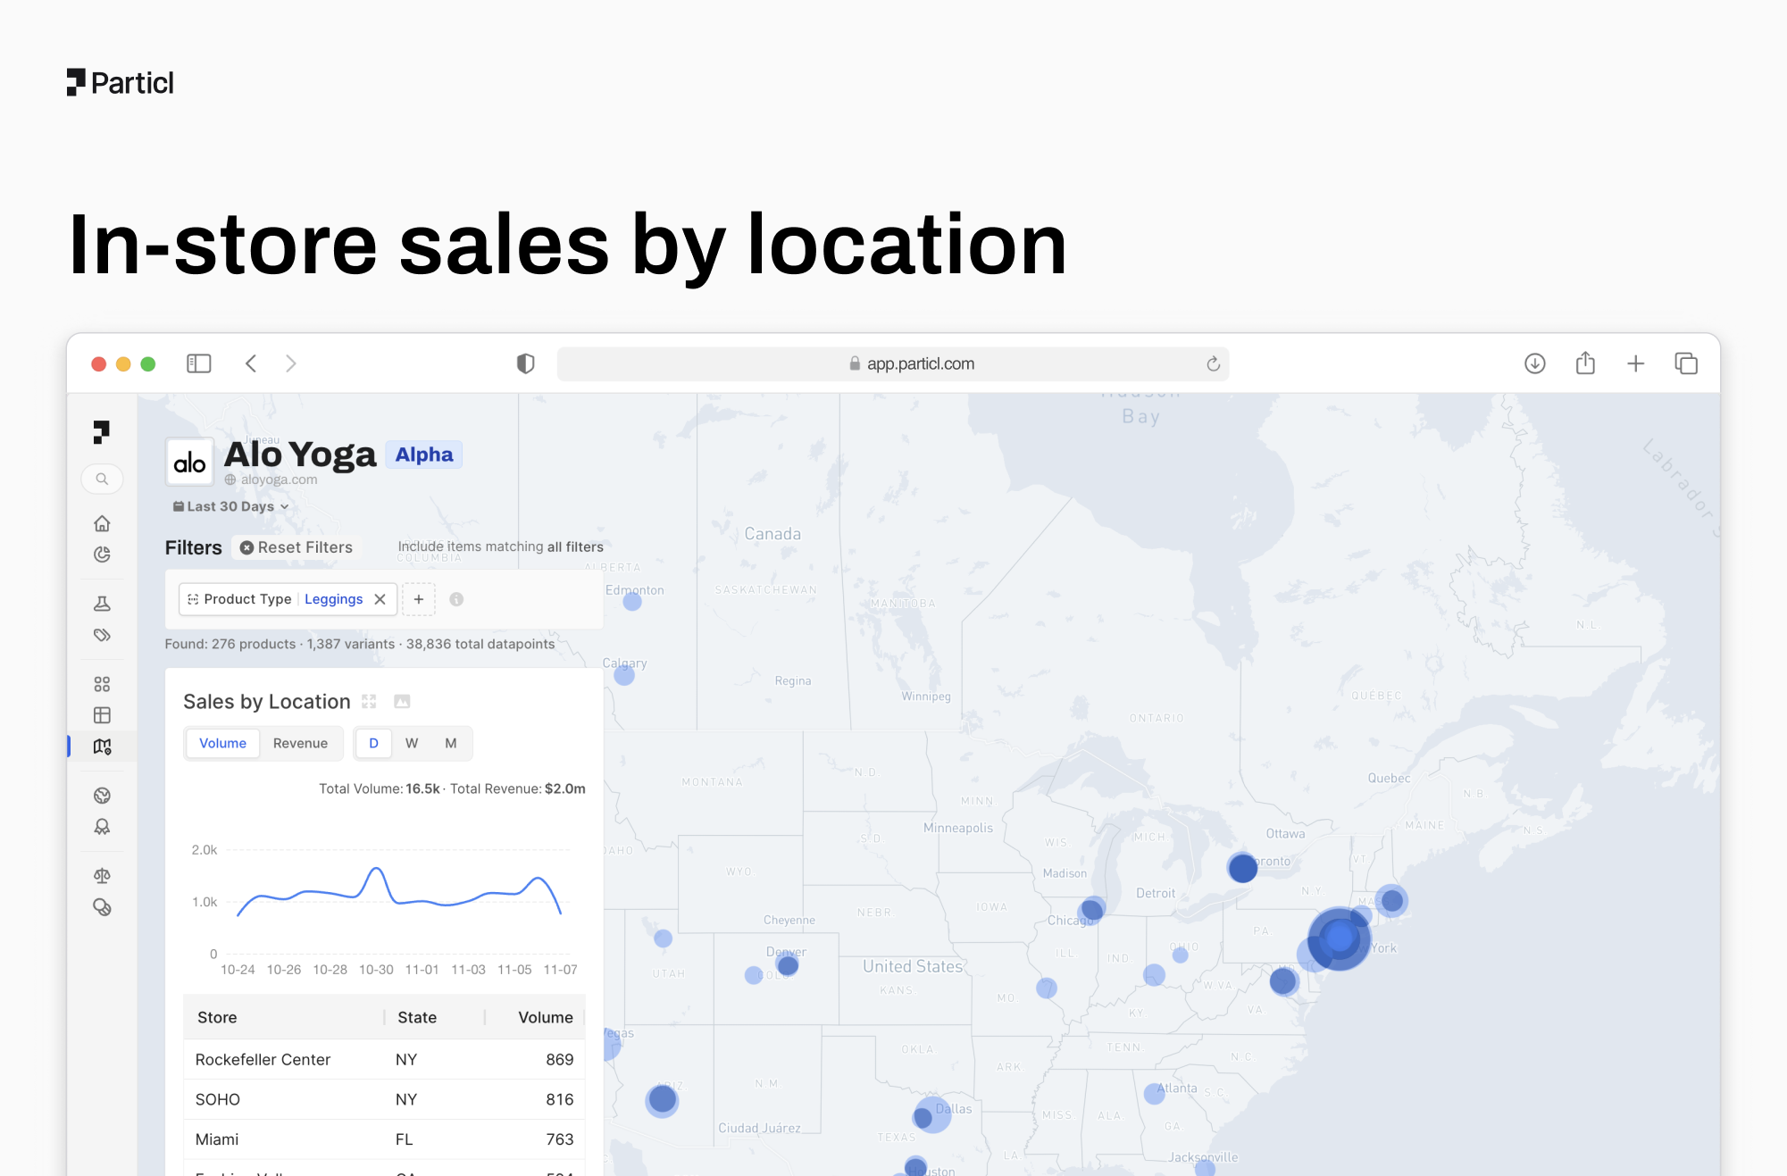Click the award ribbon sidebar icon

[102, 827]
